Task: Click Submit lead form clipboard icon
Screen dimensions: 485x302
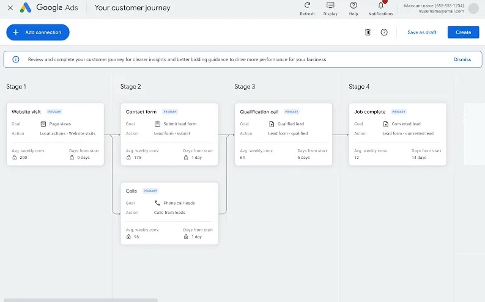Action: point(157,123)
